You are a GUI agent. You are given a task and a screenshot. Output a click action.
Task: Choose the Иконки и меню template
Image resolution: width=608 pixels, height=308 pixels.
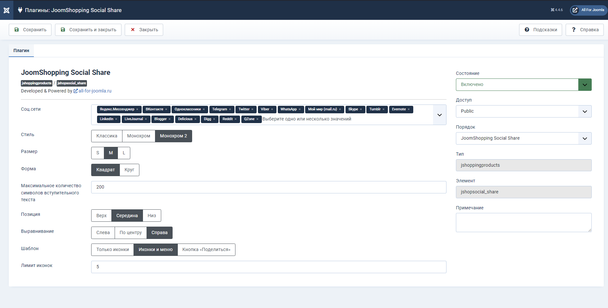(156, 250)
